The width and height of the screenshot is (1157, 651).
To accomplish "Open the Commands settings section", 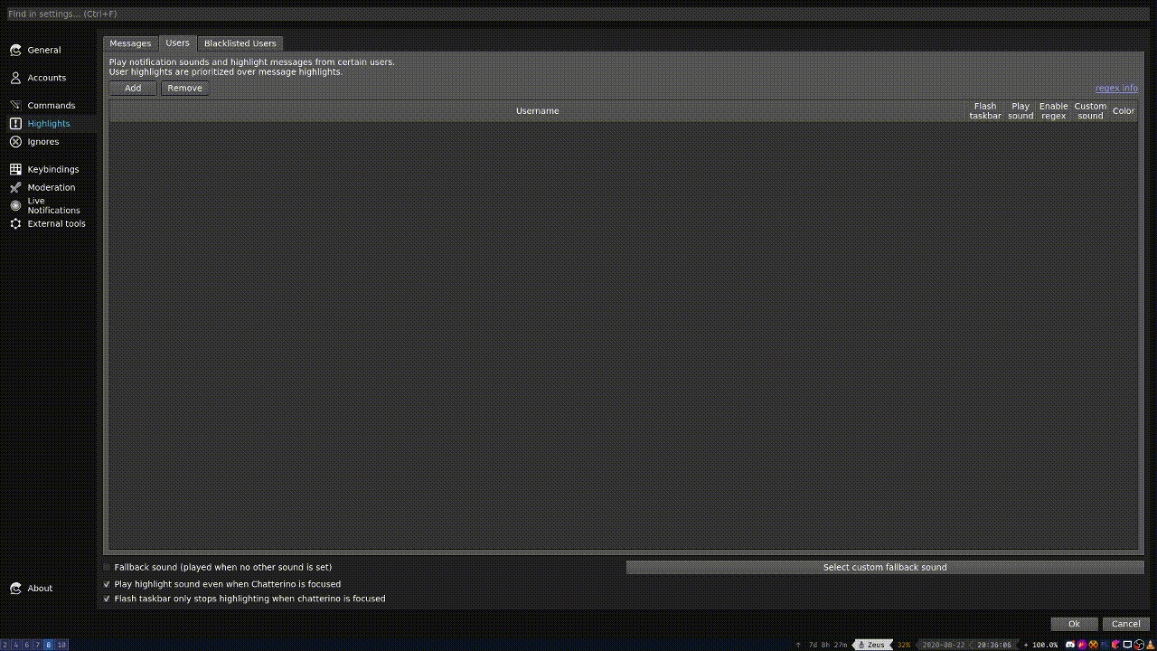I will tap(52, 105).
